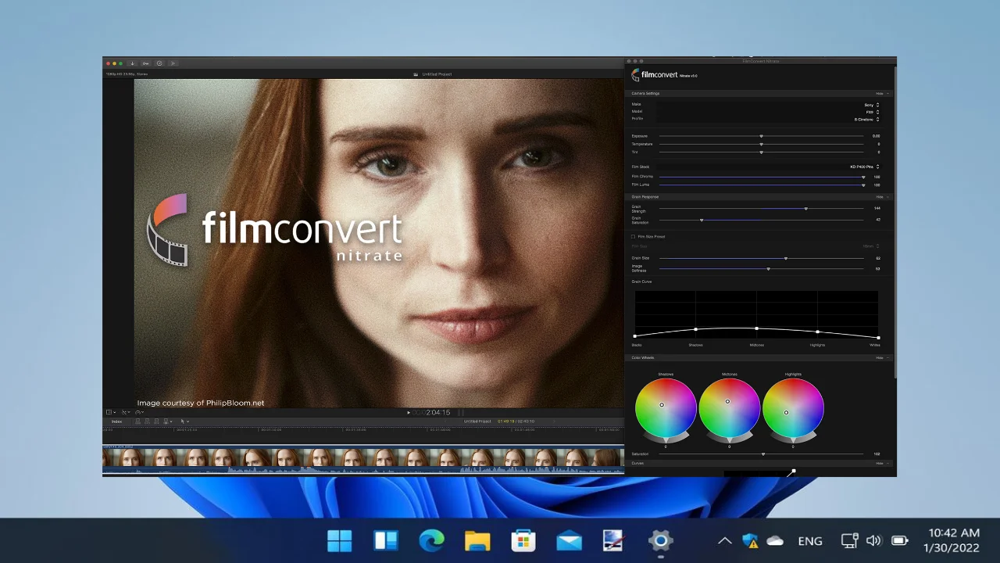This screenshot has width=1000, height=563.
Task: Click the Image Softness slider handle
Action: 768,268
